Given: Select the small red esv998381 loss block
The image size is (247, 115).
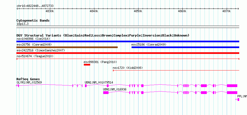Looking at the screenshot, I should point(87,65).
